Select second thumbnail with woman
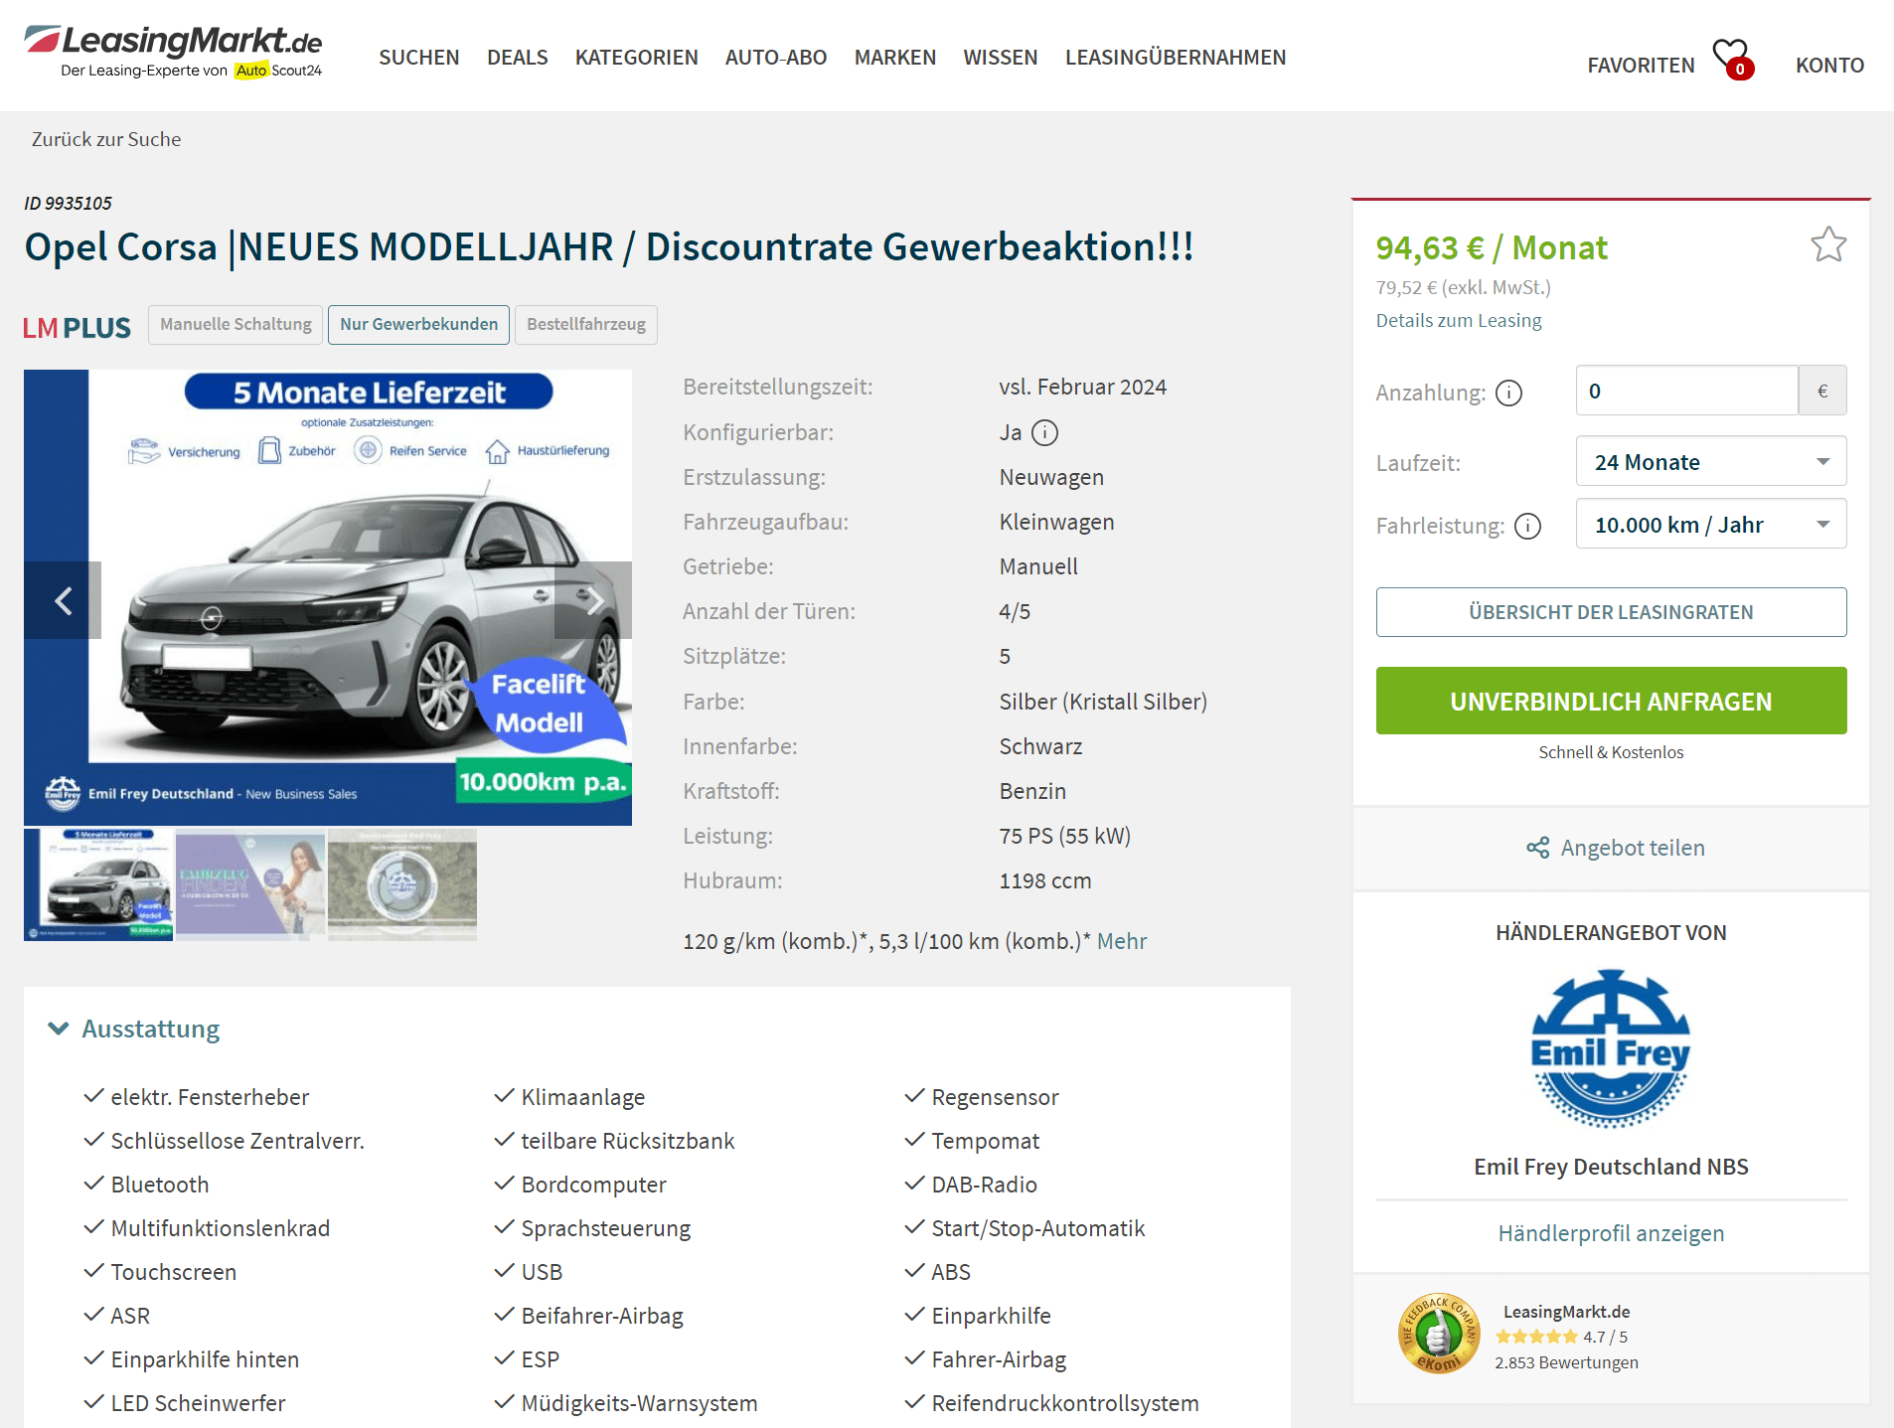This screenshot has height=1428, width=1894. pyautogui.click(x=250, y=884)
